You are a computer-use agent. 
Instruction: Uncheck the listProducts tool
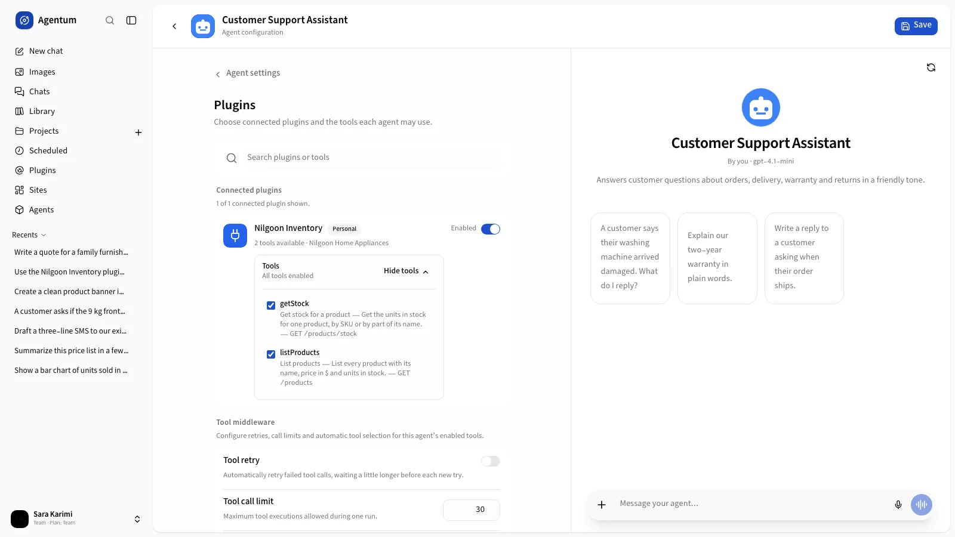coord(271,354)
